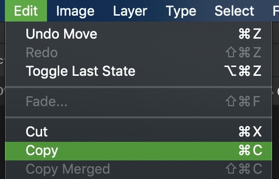The width and height of the screenshot is (279, 179).
Task: Click the disabled Fade... entry
Action: 139,101
